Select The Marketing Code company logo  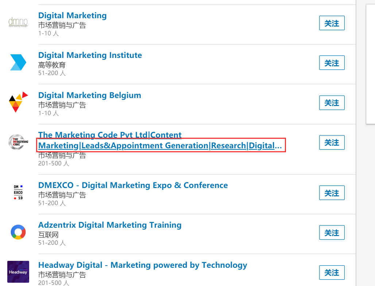pos(18,142)
